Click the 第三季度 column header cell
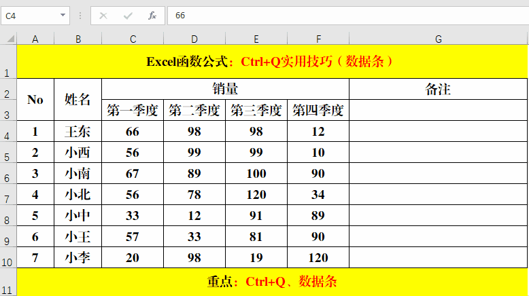Viewport: 529px width, 296px height. (256, 110)
